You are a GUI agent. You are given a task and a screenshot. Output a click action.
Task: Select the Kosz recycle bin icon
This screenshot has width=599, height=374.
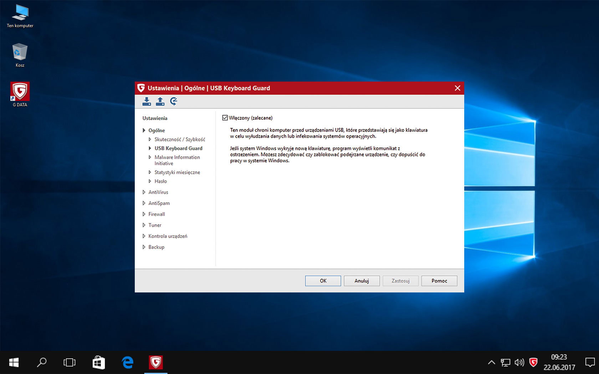20,56
